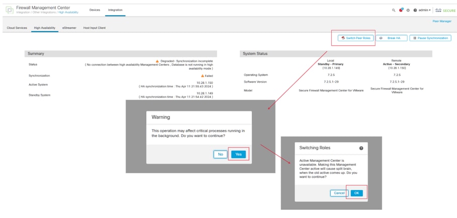Click the Remote software version 7.2.5.1-29

pos(397,82)
